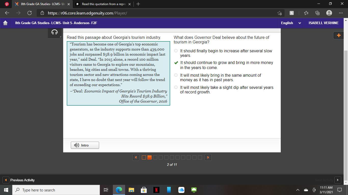Select 'finally begin to increase' answer option
The width and height of the screenshot is (348, 195).
coord(176,51)
